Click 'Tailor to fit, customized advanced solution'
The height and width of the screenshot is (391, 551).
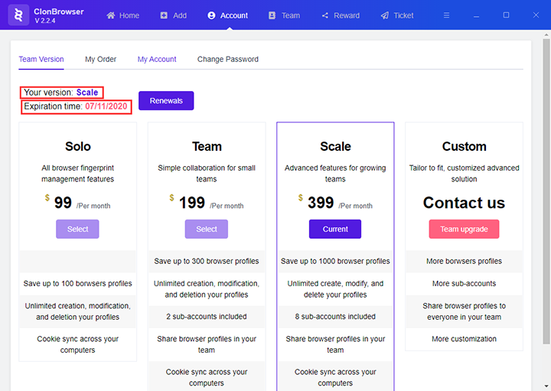point(464,174)
